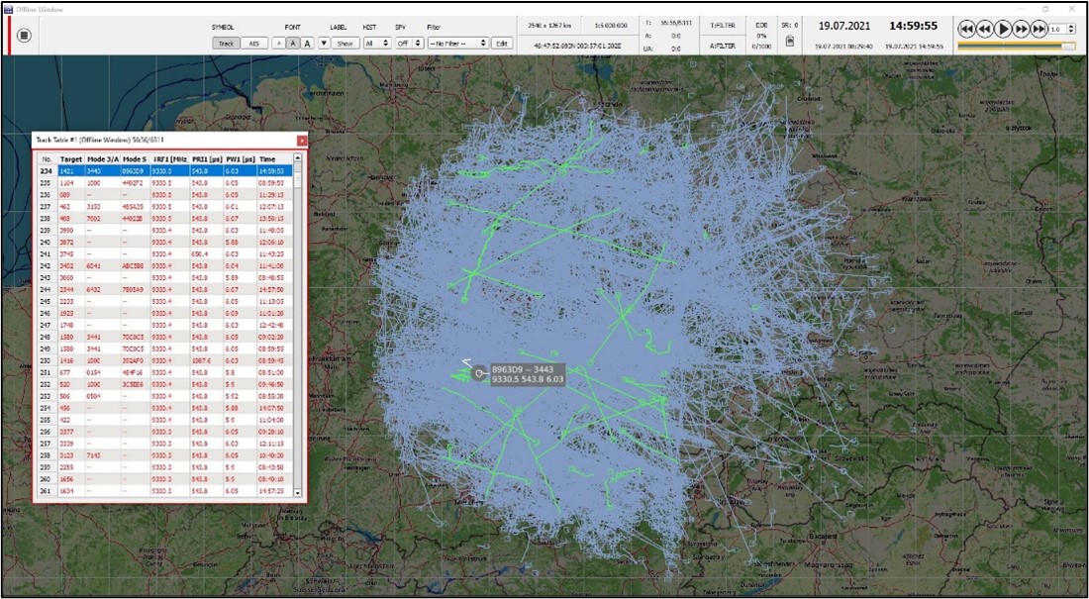Screen dimensions: 1089x599
Task: Click the date 19.07.2021 display
Action: (x=842, y=26)
